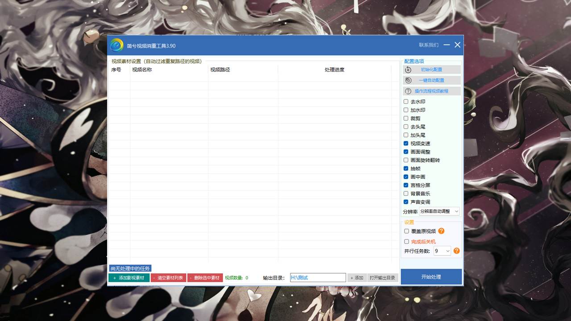Uncheck the 抽帧 checkbox

[x=406, y=169]
